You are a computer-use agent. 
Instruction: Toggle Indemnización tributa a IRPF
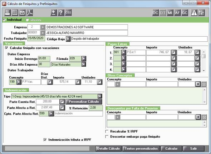coord(45,140)
